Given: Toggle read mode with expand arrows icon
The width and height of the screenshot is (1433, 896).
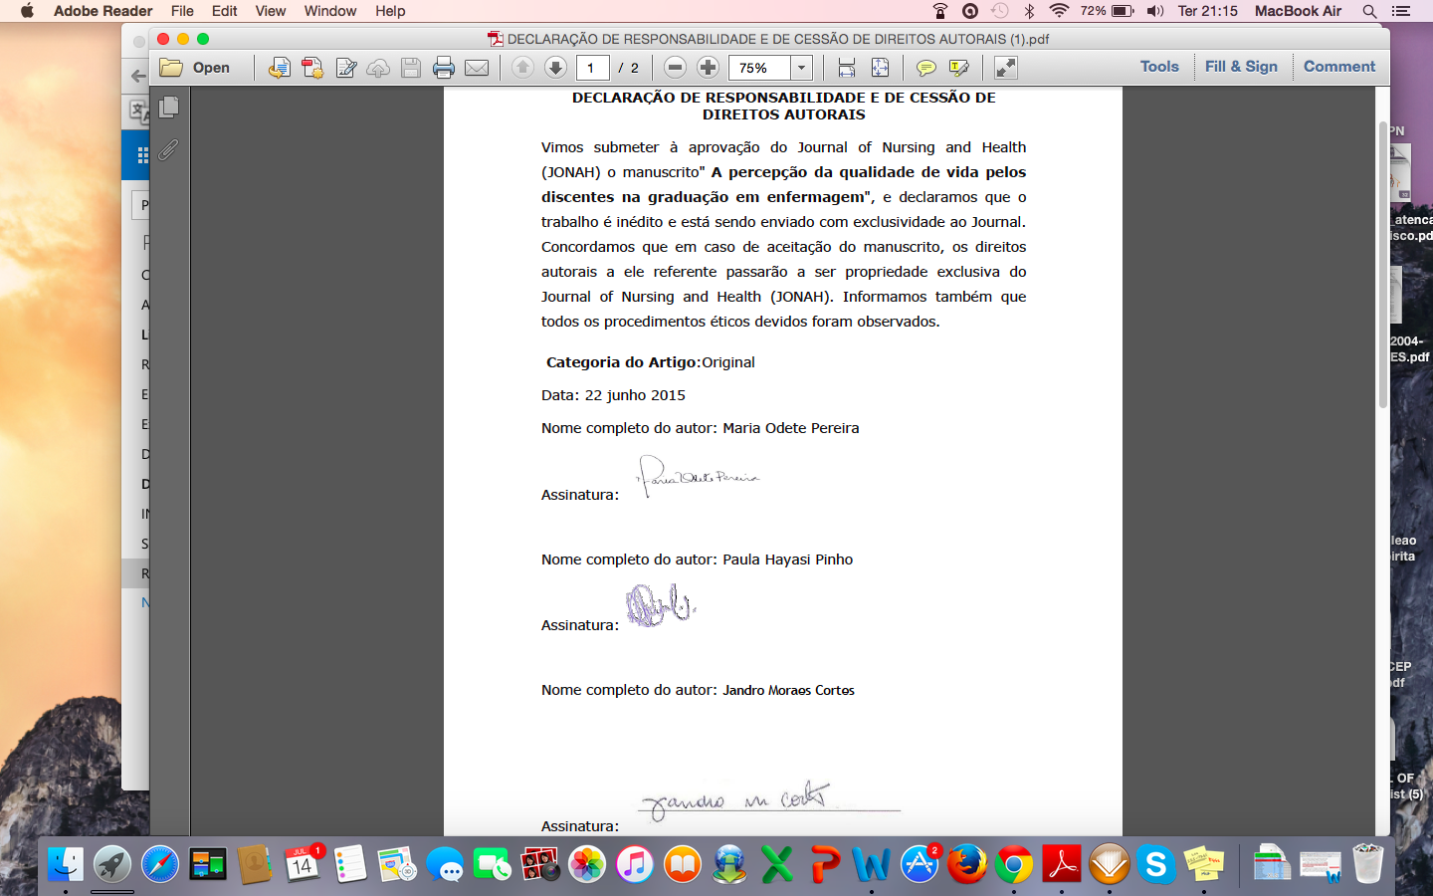Looking at the screenshot, I should pos(1006,68).
